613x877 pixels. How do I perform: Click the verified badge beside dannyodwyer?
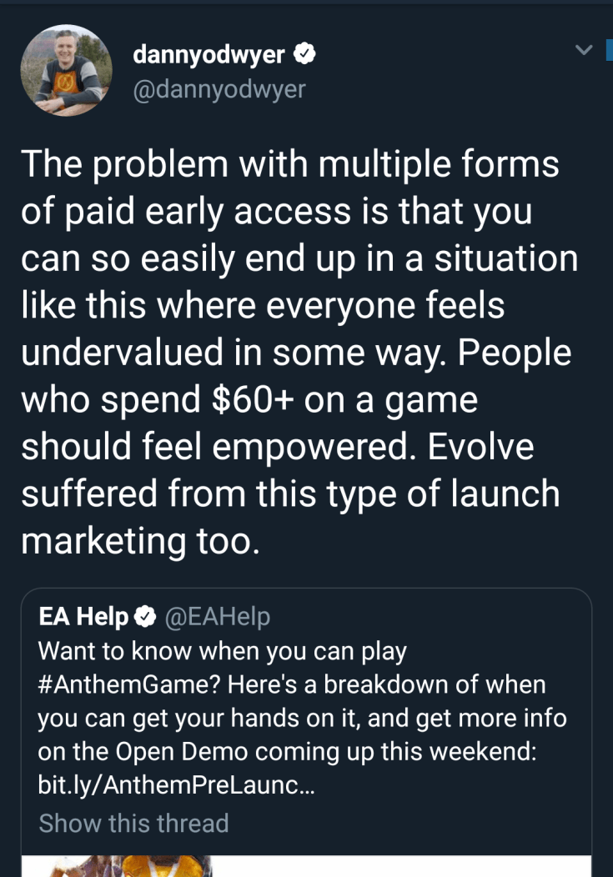[x=305, y=55]
